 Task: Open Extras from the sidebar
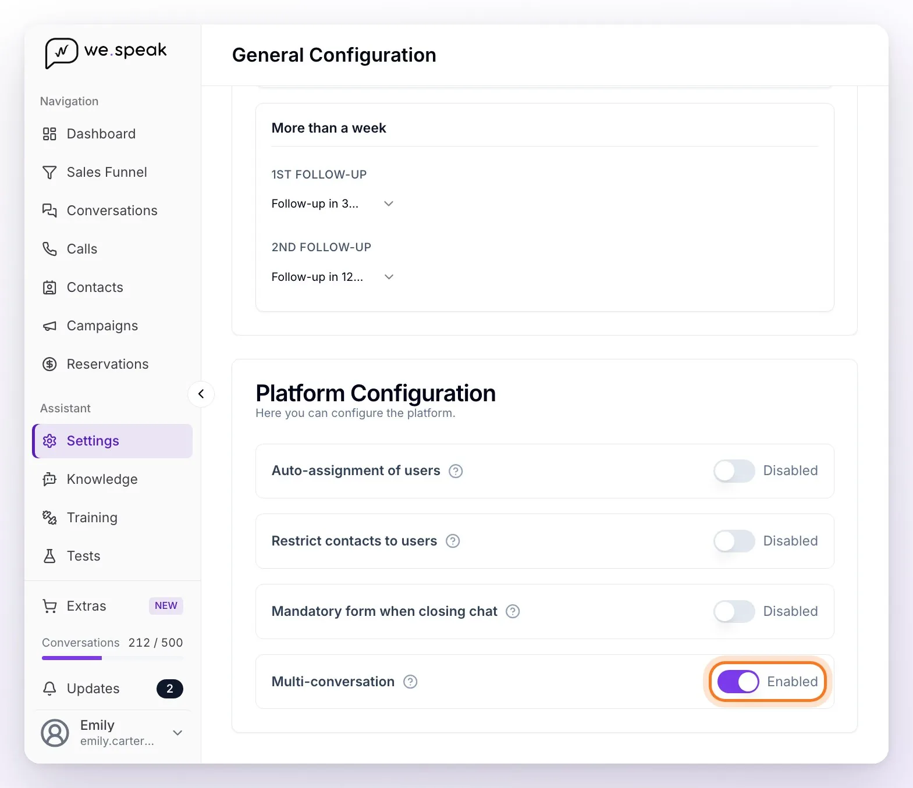[x=112, y=606]
